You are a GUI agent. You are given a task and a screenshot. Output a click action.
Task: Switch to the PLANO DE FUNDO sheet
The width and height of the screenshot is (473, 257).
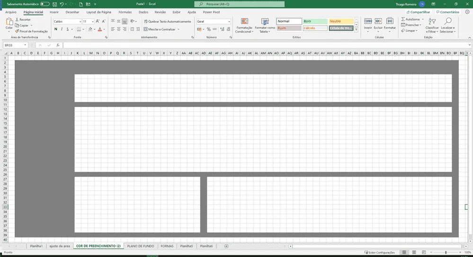(141, 246)
